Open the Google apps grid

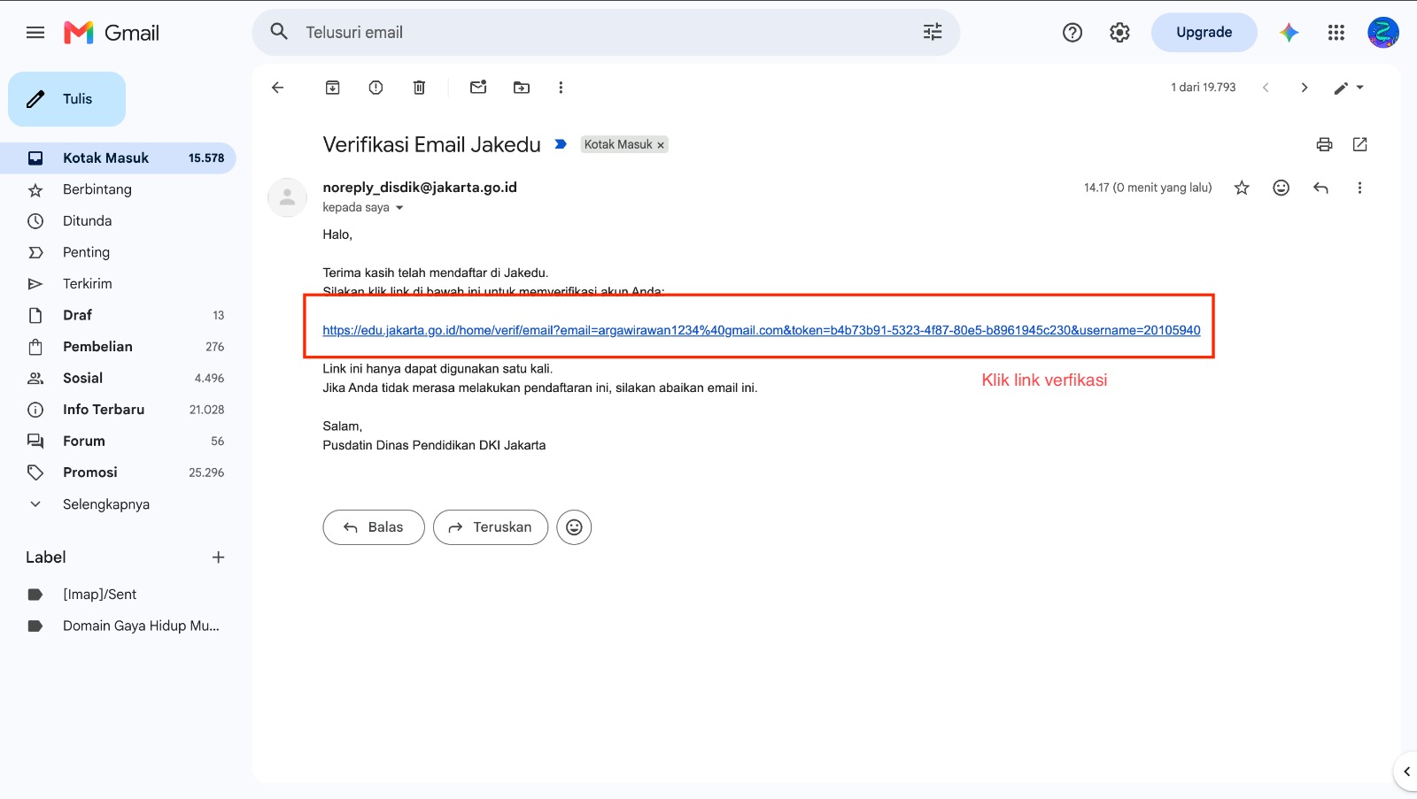click(x=1336, y=33)
